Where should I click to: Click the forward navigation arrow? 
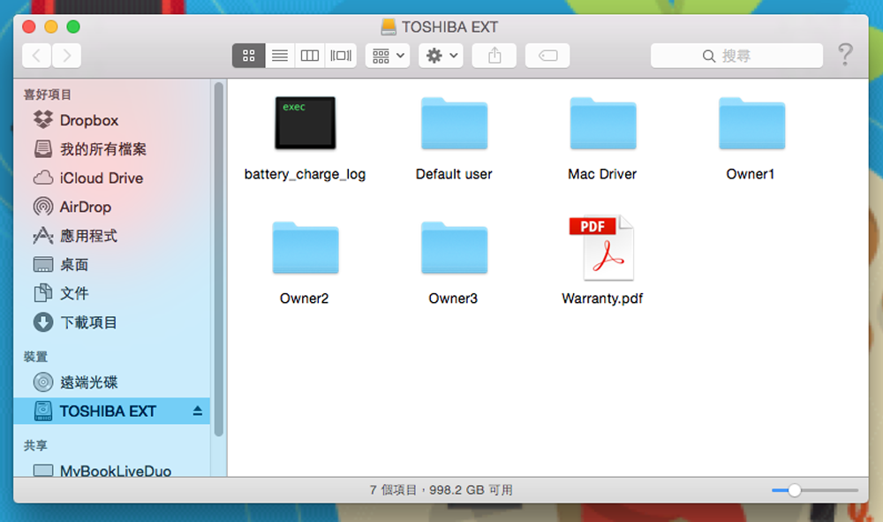click(66, 56)
